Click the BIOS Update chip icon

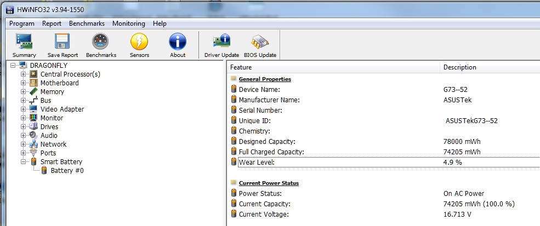coord(260,42)
